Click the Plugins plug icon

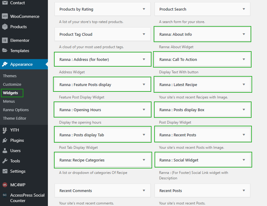5,140
